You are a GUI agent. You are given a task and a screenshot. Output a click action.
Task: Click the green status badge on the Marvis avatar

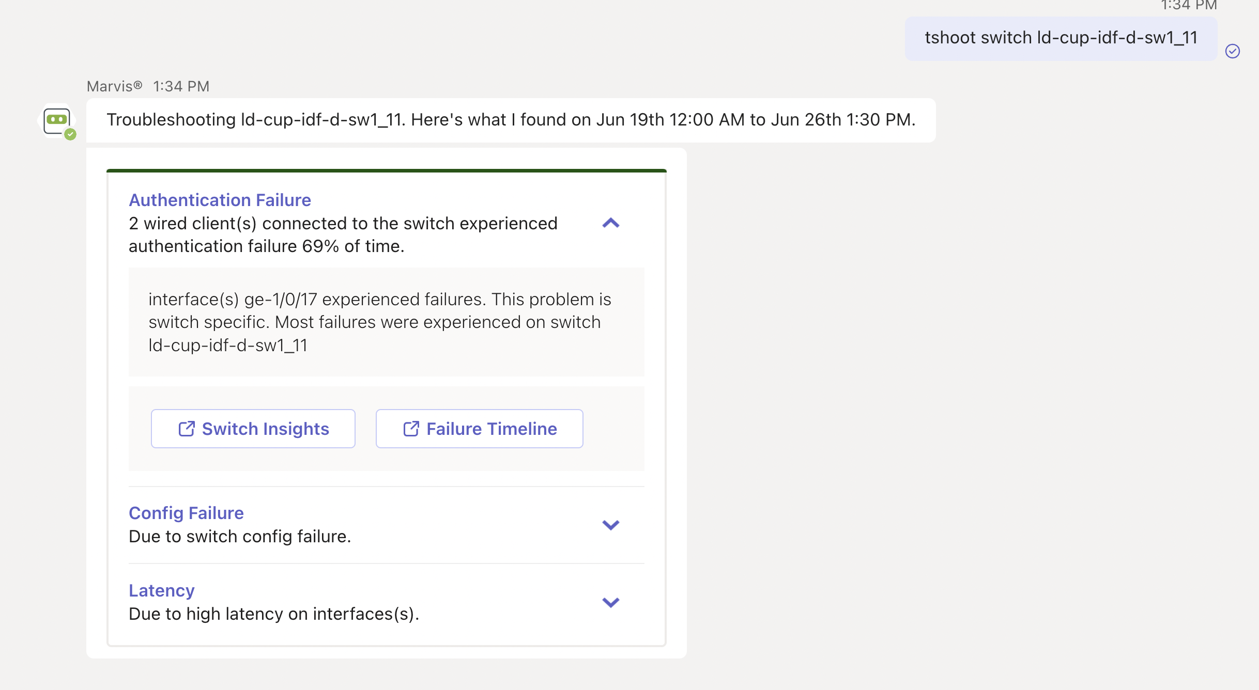(x=71, y=135)
